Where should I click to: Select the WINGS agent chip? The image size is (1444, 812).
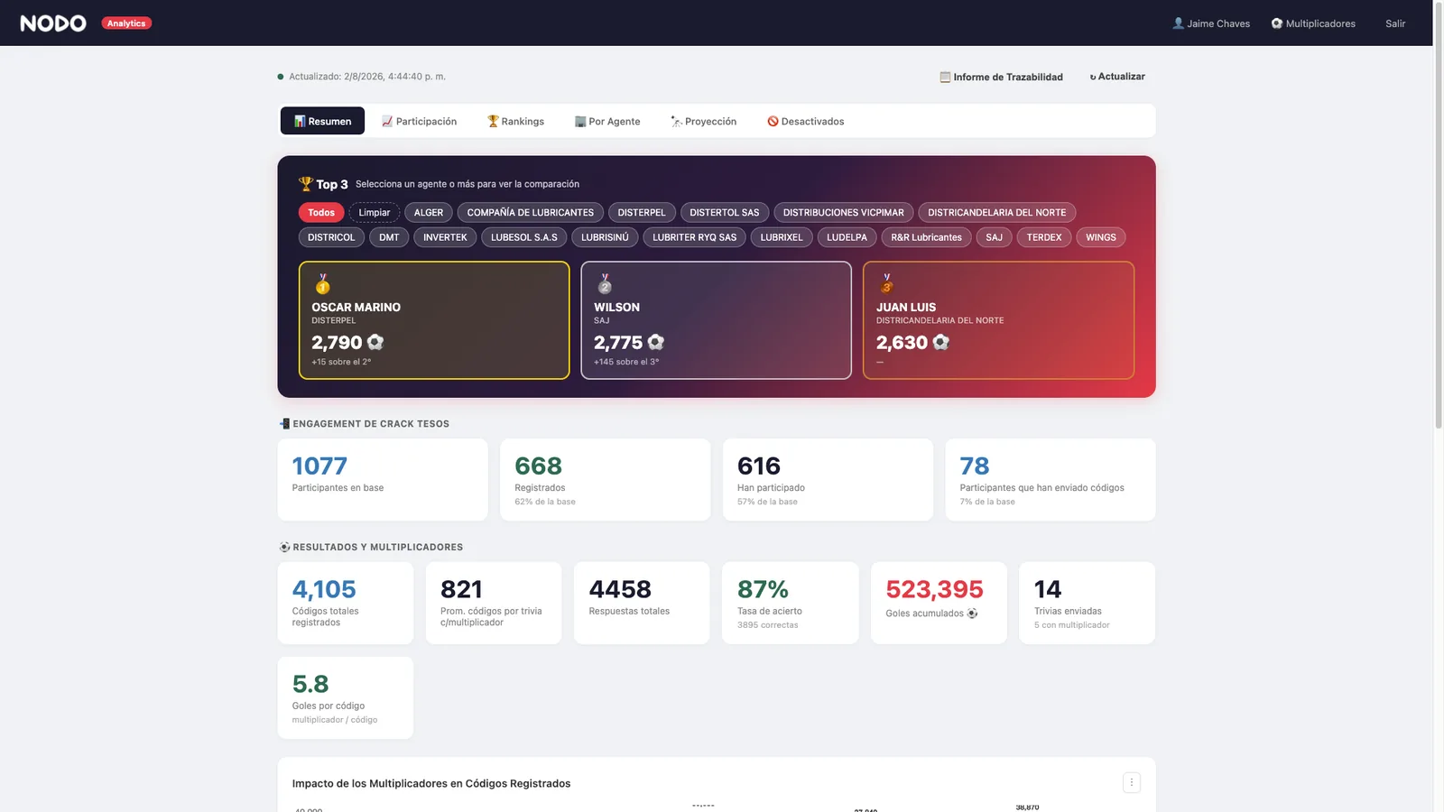point(1101,237)
